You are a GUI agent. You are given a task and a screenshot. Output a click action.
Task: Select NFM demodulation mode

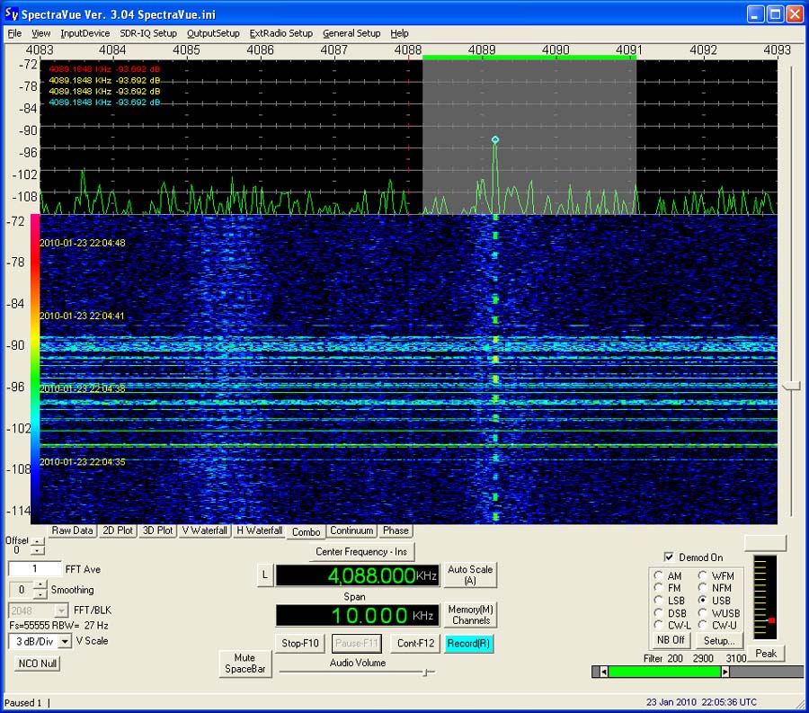pos(702,588)
